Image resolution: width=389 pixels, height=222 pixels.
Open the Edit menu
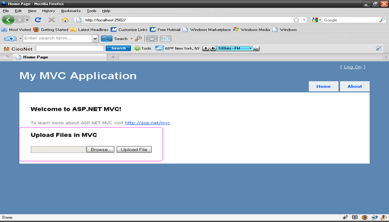pos(18,11)
